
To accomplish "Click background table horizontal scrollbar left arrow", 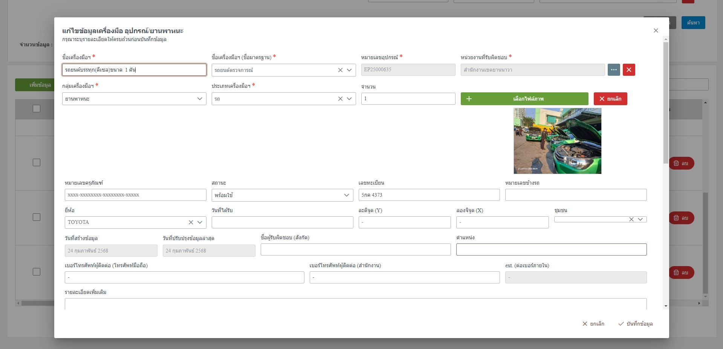I will click(18, 303).
